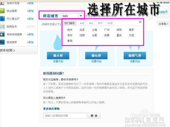The width and height of the screenshot is (170, 127).
Task: Switch to H-L city tab
Action: click(91, 23)
